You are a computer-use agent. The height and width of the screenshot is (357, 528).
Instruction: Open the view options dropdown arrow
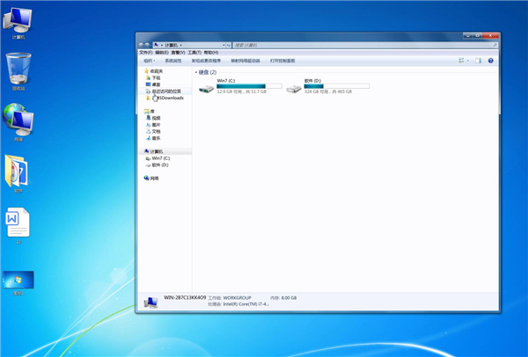pos(468,61)
